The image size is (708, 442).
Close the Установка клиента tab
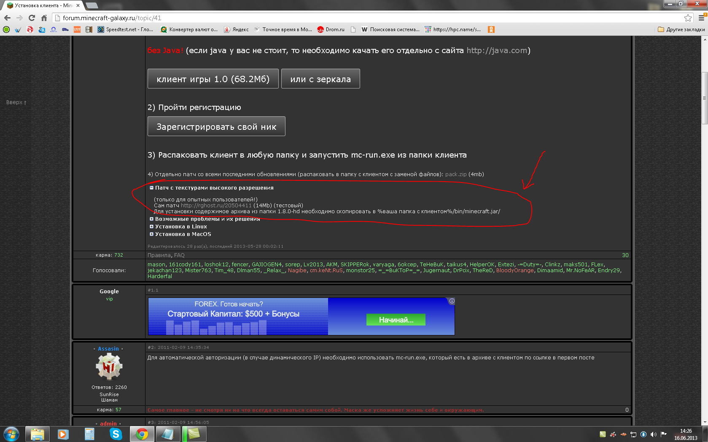pos(78,5)
